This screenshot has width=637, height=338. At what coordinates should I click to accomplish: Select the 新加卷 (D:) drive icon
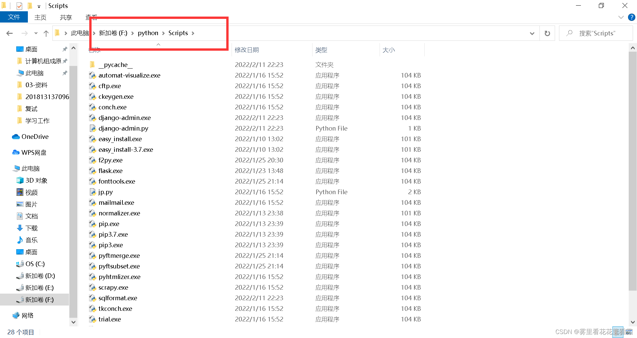(20, 276)
